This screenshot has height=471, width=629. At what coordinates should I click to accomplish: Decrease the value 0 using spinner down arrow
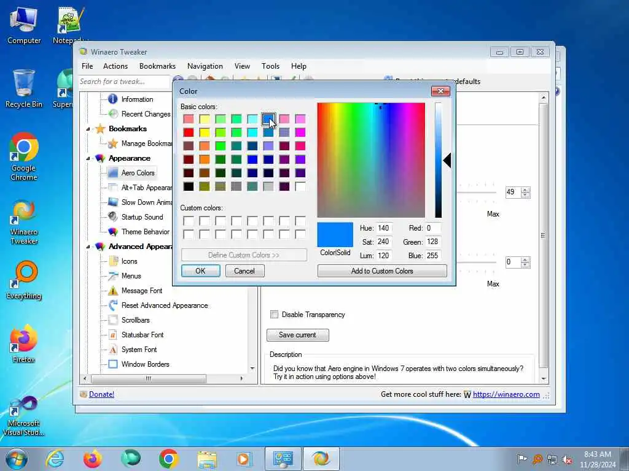tap(525, 265)
